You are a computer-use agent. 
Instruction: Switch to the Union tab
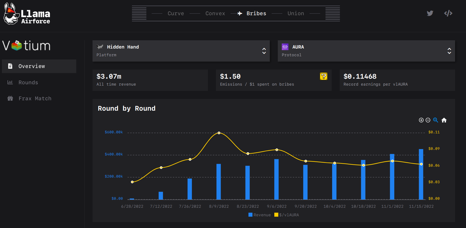click(296, 13)
